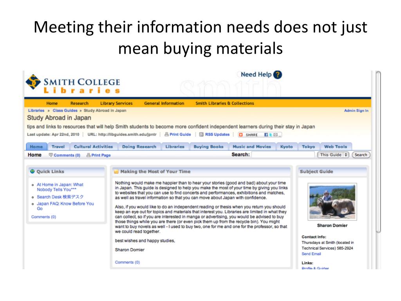Click Sharon Domier's profile photo
Viewport: 401px width, 301px height.
pos(332,202)
